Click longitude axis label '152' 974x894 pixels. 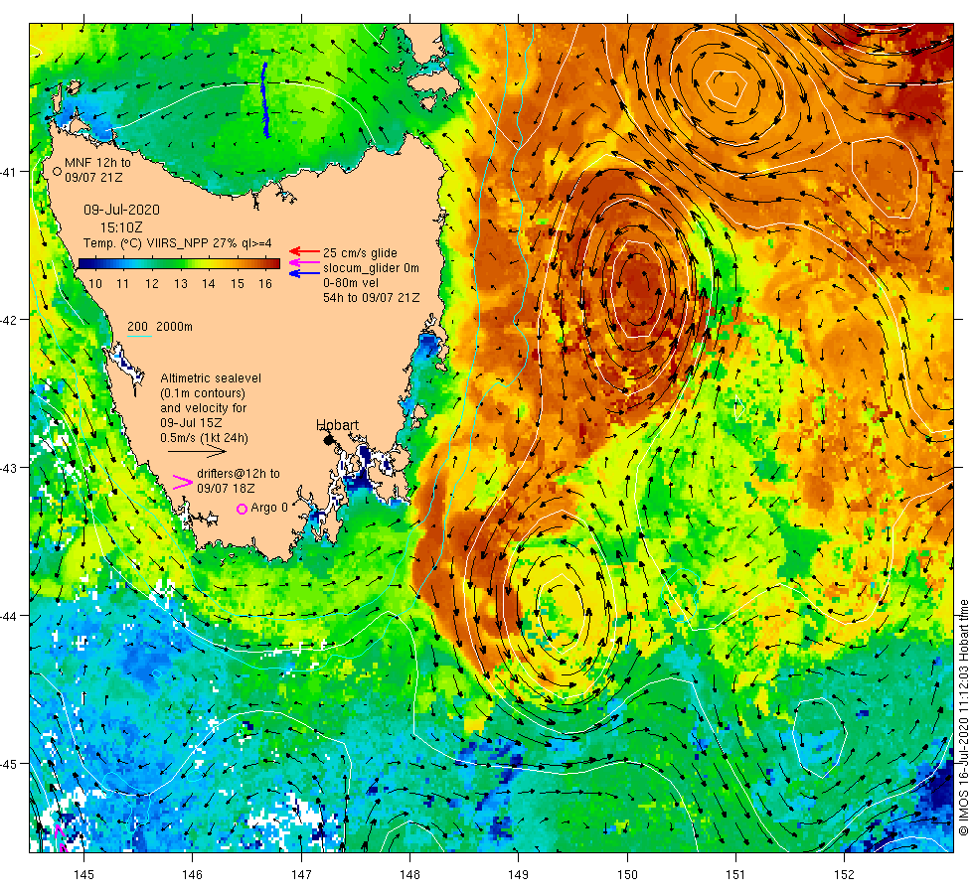click(x=844, y=875)
